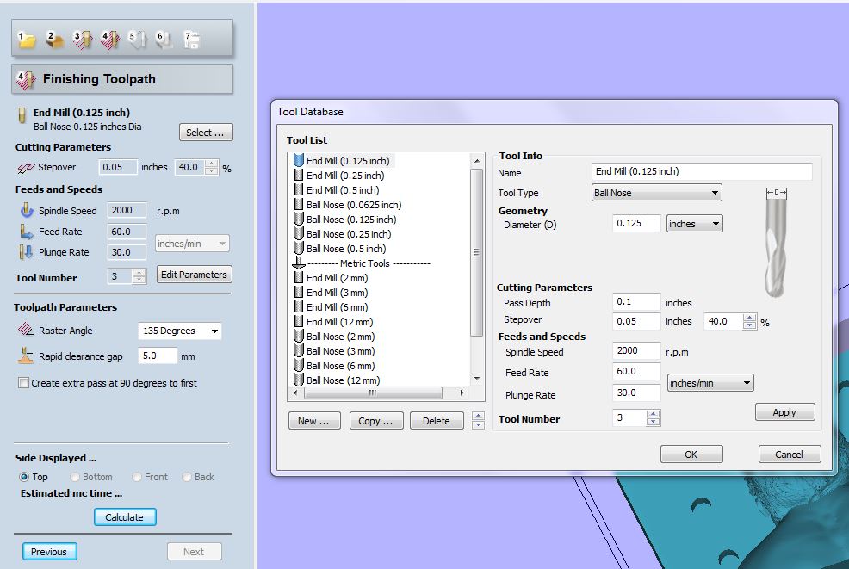Select Ball Nose (0.0625 inch) tool
Viewport: 849px width, 569px height.
click(x=348, y=205)
